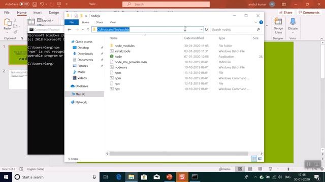This screenshot has height=182, width=325.
Task: Switch to details view layout
Action: 254,159
